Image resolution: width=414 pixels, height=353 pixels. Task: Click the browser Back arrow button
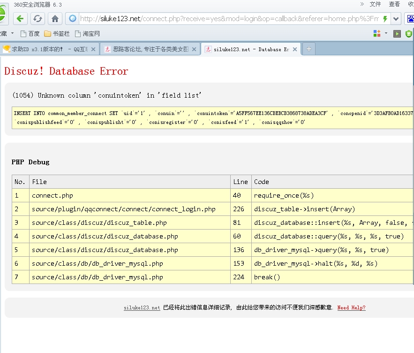pyautogui.click(x=20, y=19)
